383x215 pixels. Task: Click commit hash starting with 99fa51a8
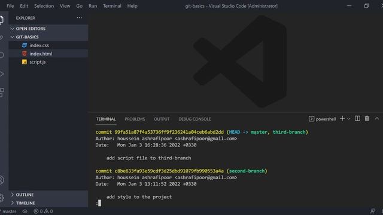[169, 132]
